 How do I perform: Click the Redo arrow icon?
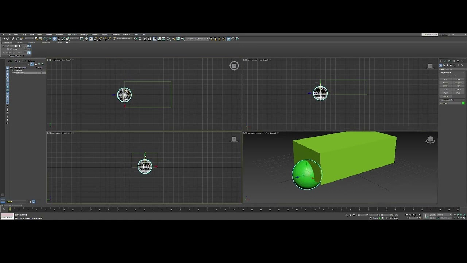tap(8, 39)
